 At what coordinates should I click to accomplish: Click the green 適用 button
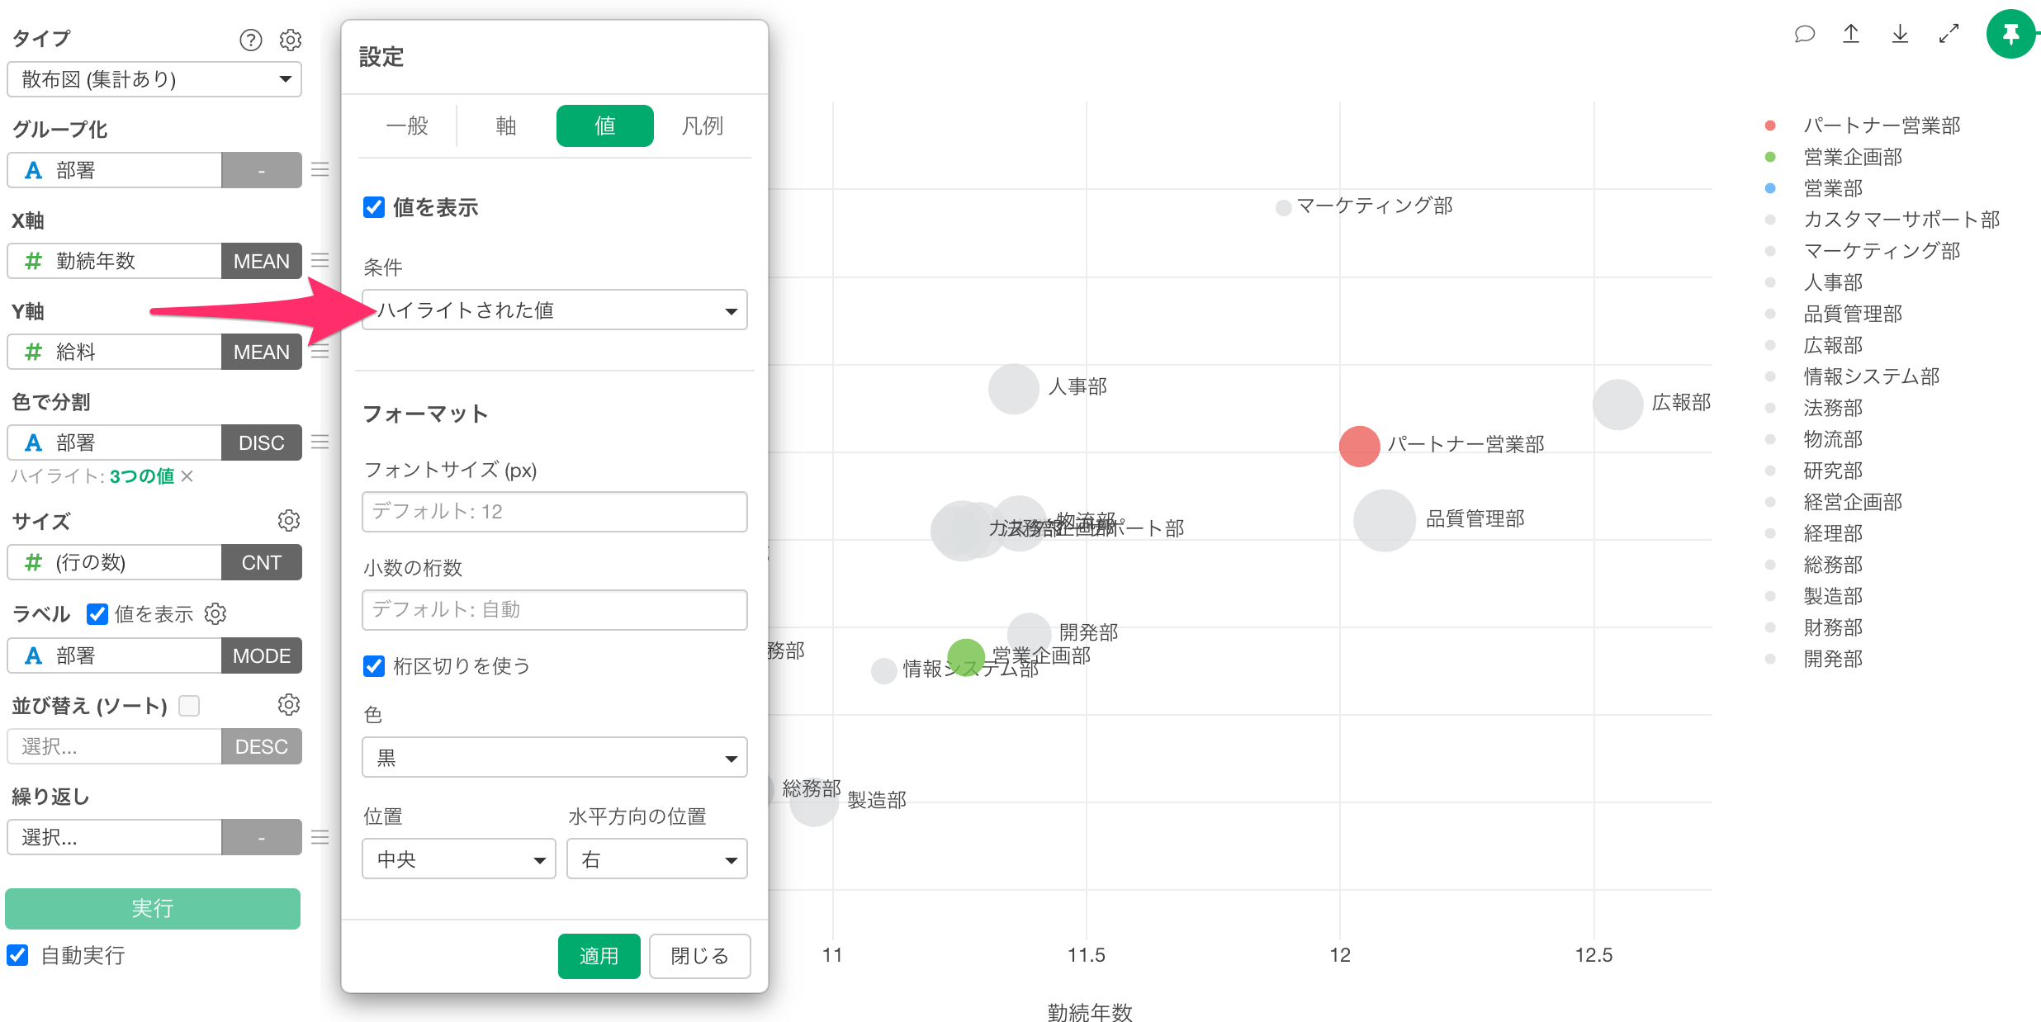click(599, 956)
